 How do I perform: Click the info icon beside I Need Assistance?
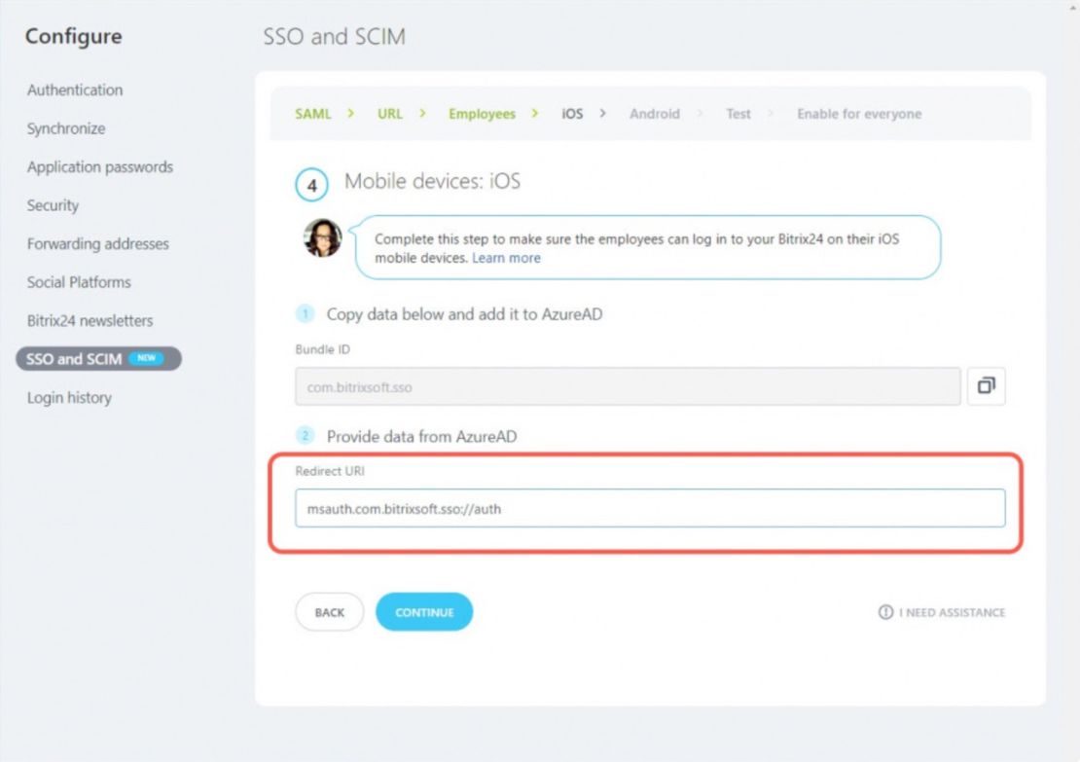885,612
